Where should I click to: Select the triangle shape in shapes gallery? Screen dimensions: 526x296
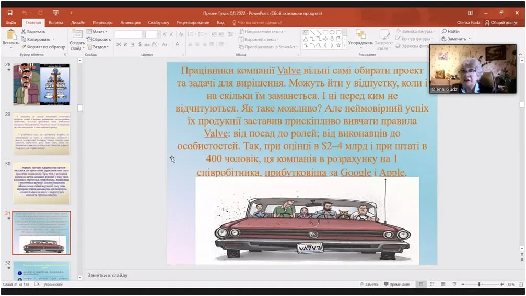click(306, 39)
